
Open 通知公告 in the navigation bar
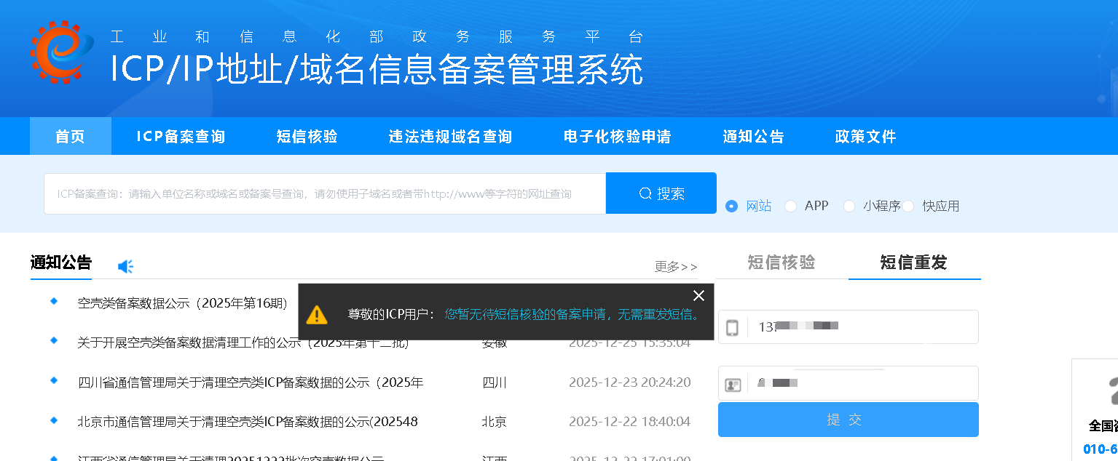[x=754, y=136]
